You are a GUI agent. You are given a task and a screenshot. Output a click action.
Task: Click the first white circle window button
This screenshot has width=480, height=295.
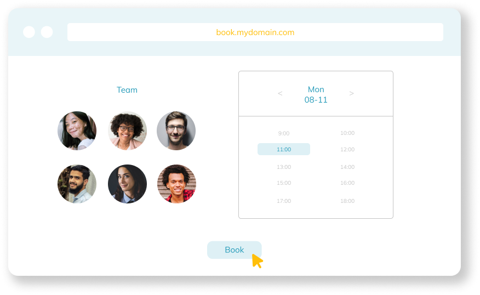(29, 32)
